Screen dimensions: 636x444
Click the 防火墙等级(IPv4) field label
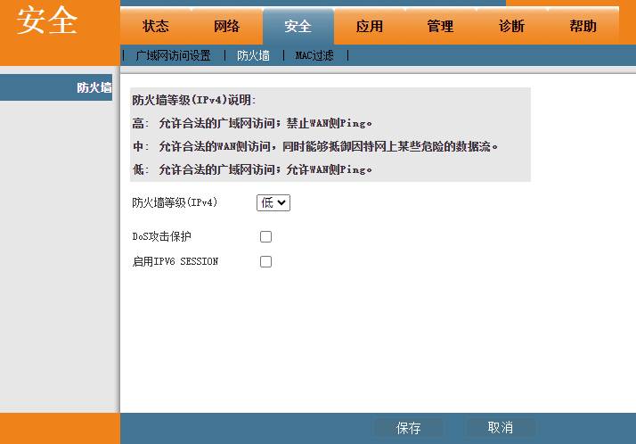coord(175,202)
